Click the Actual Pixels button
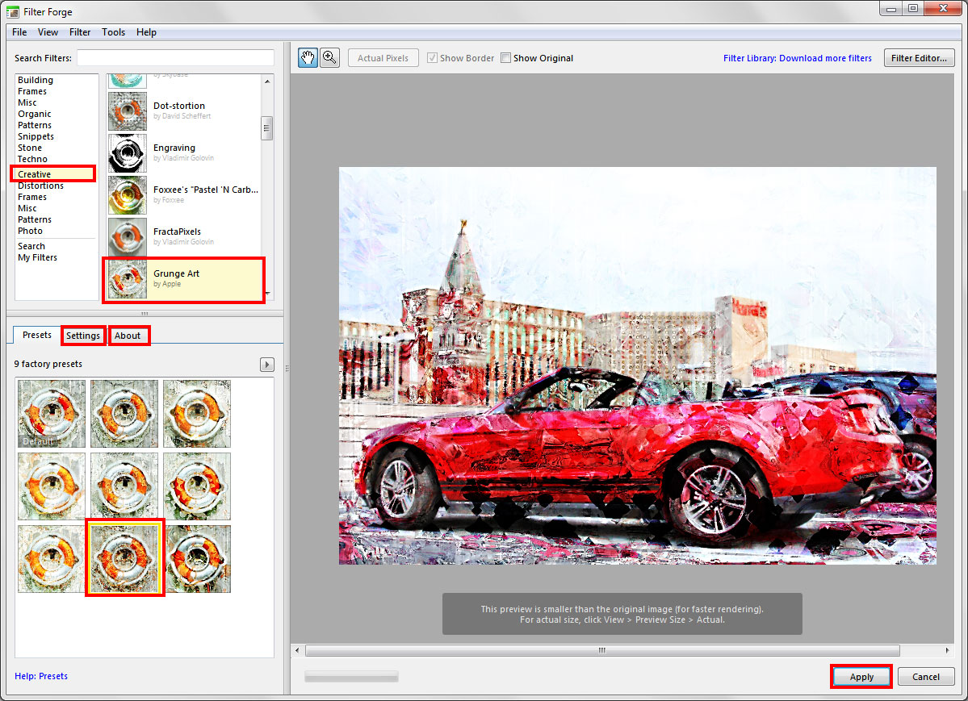Screen dimensions: 968x701 tap(383, 58)
